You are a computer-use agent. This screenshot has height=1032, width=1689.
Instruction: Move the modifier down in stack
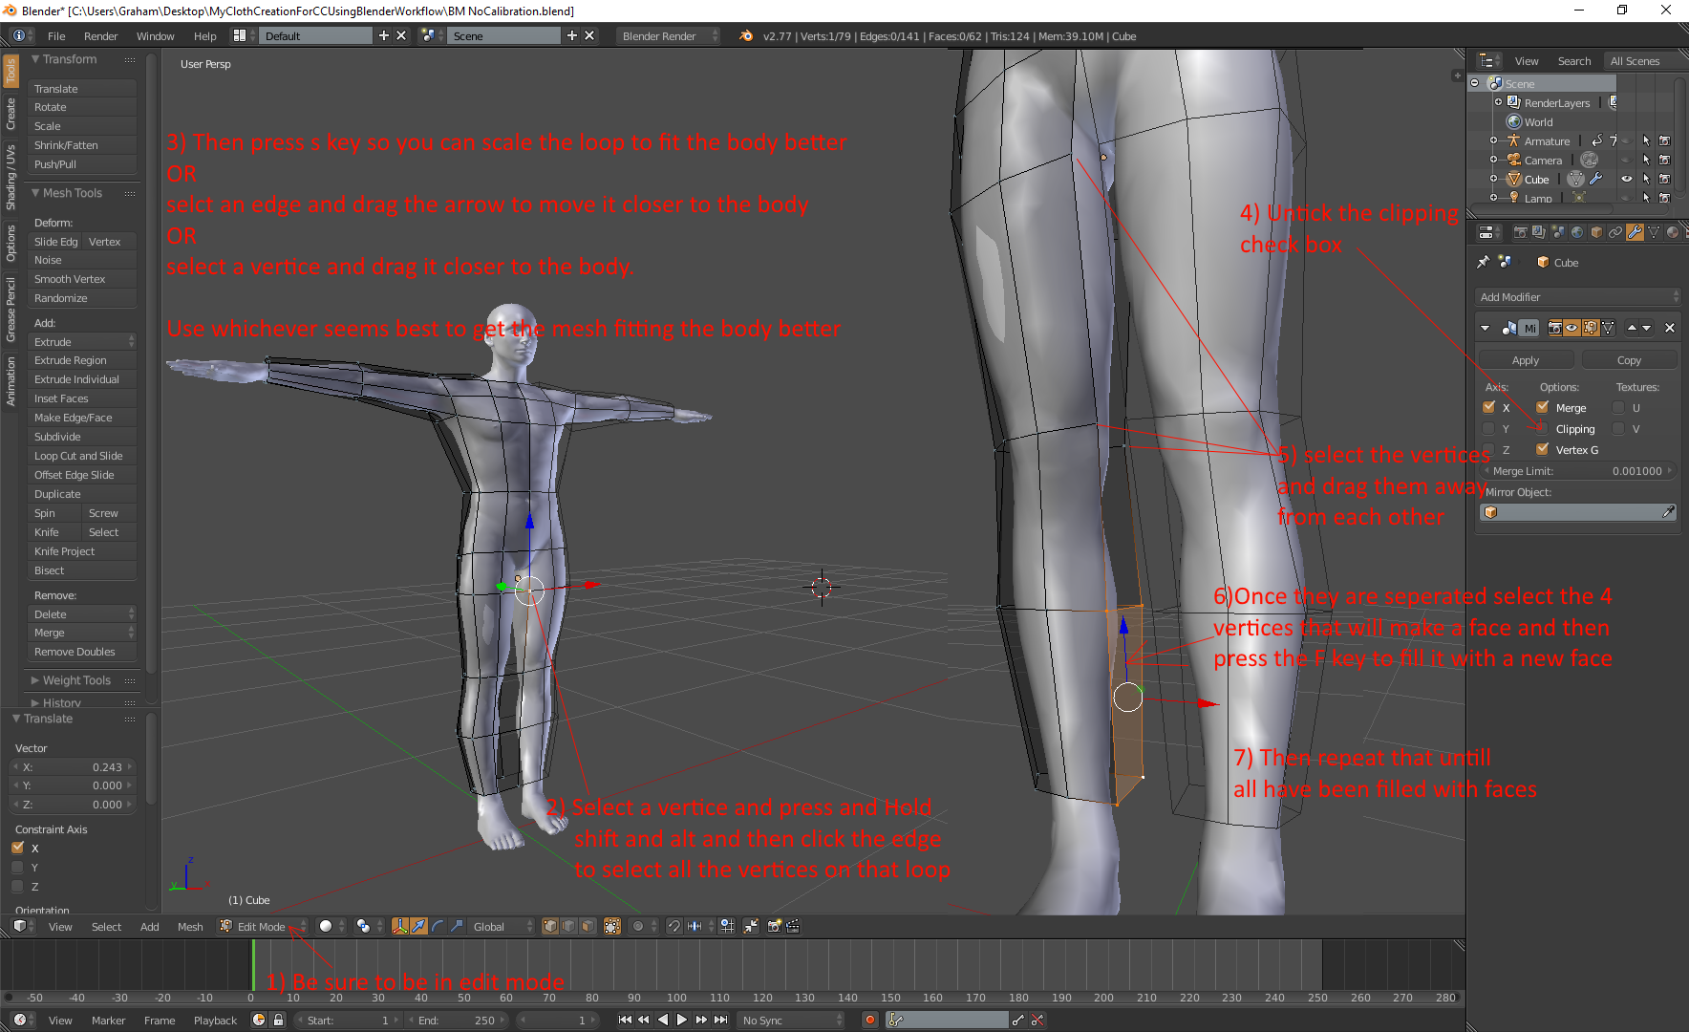pyautogui.click(x=1646, y=328)
